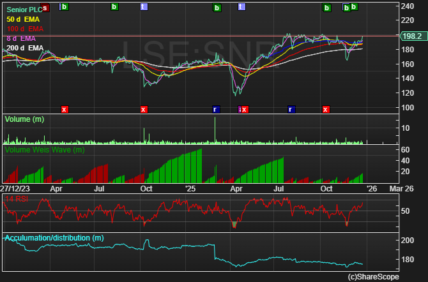Click the Senior PLC chart title
The height and width of the screenshot is (282, 428).
(x=26, y=11)
